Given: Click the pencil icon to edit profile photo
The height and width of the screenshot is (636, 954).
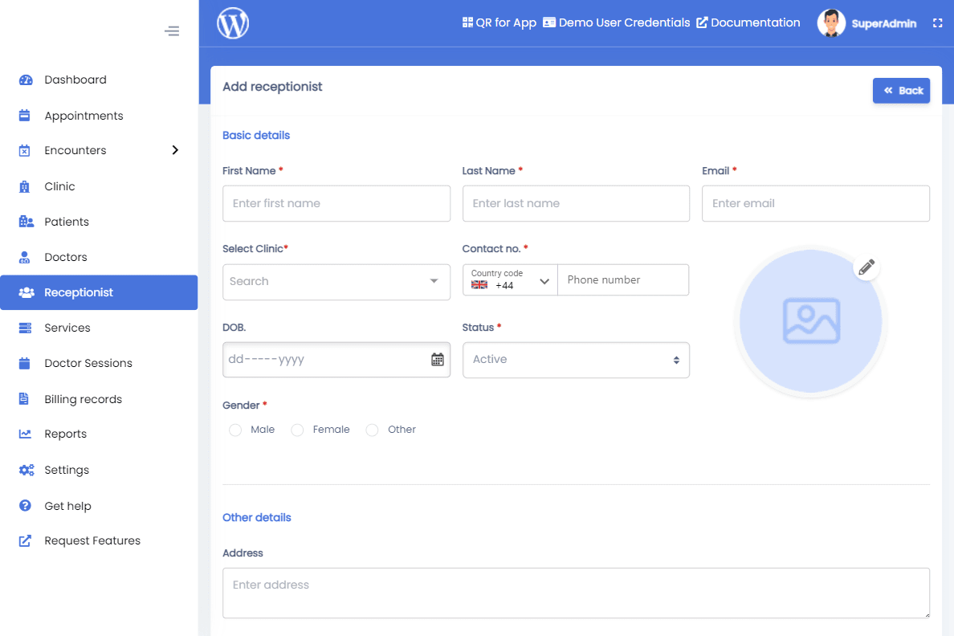Looking at the screenshot, I should click(866, 267).
